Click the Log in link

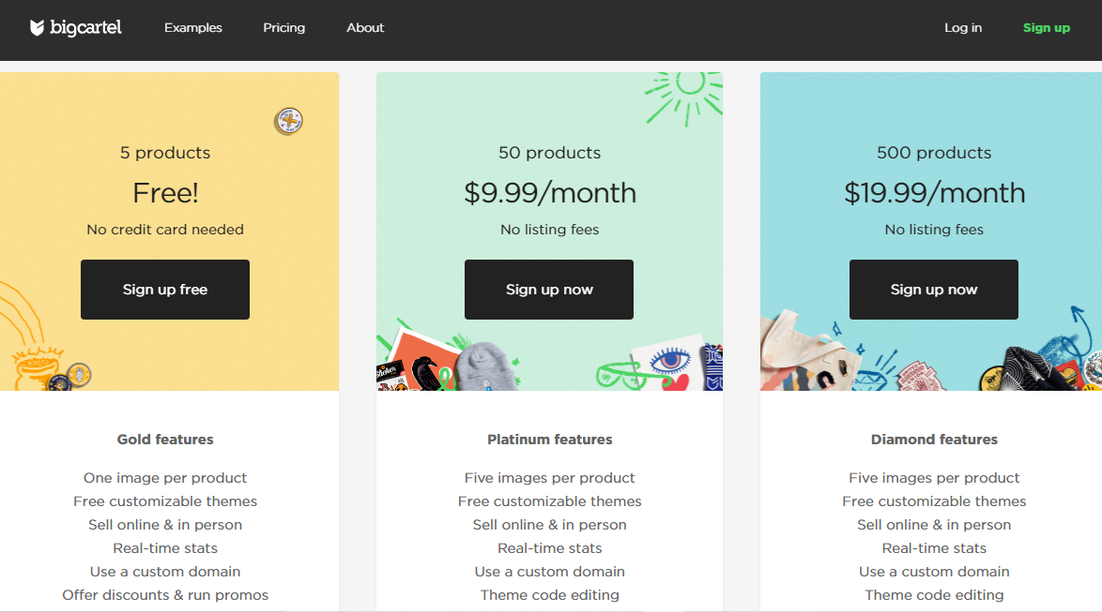point(963,28)
